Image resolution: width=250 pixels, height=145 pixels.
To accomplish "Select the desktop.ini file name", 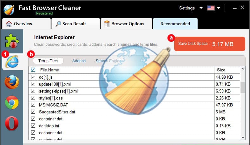I will tap(49, 126).
